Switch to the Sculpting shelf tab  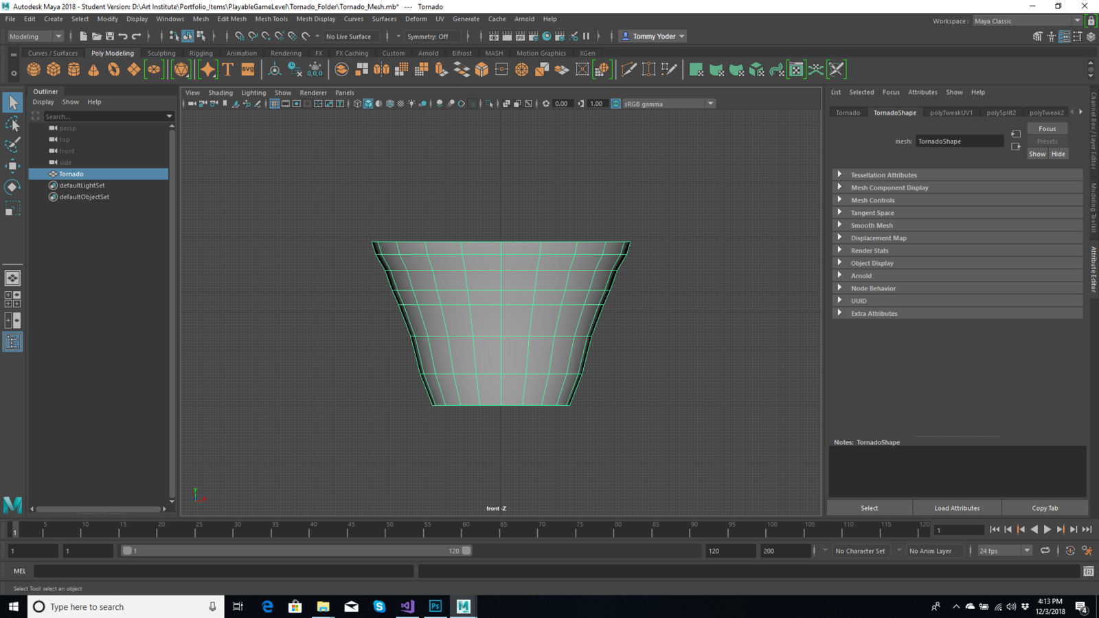161,53
